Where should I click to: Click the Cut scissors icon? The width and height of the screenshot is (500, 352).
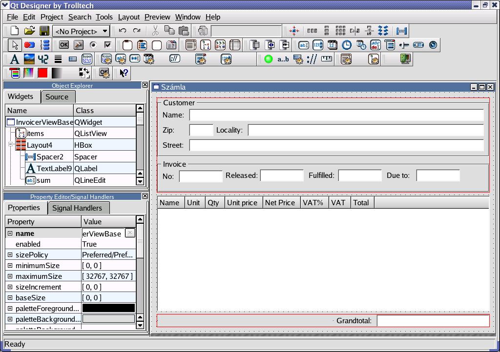click(155, 31)
